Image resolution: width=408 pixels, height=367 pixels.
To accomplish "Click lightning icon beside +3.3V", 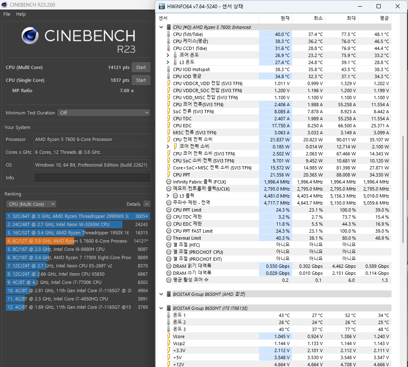I will pyautogui.click(x=168, y=350).
